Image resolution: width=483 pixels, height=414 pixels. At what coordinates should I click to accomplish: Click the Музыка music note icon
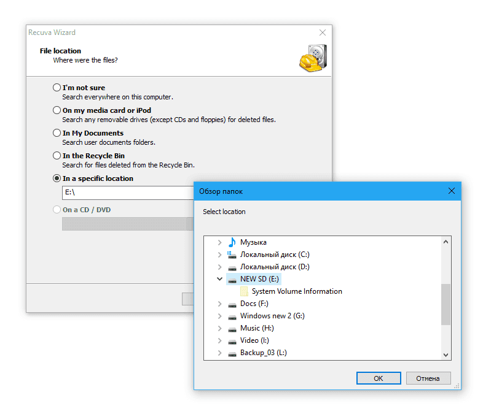(x=232, y=242)
